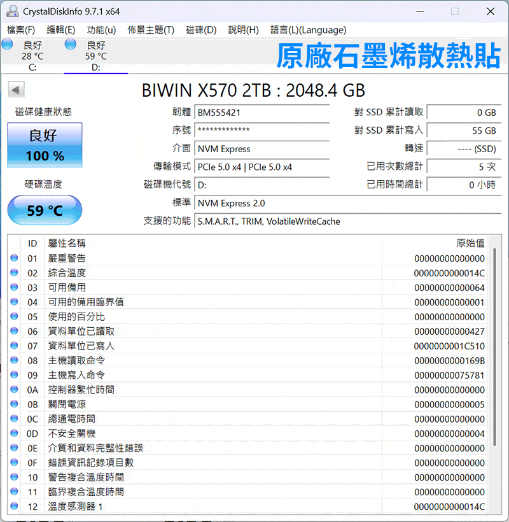The height and width of the screenshot is (522, 509).
Task: Click the 介面 field showing NVM Express
Action: point(262,149)
